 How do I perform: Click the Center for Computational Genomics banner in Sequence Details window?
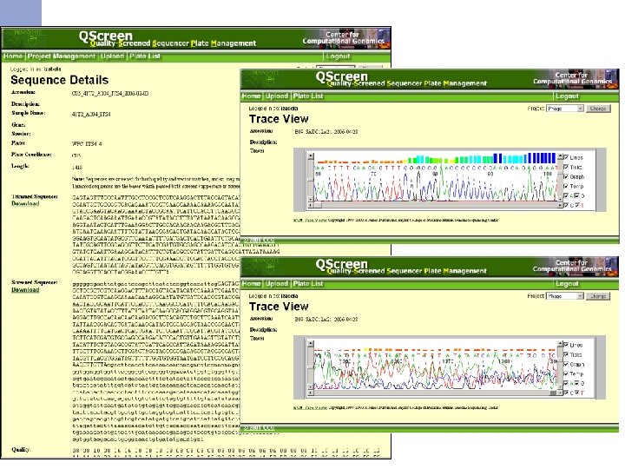tap(345, 38)
